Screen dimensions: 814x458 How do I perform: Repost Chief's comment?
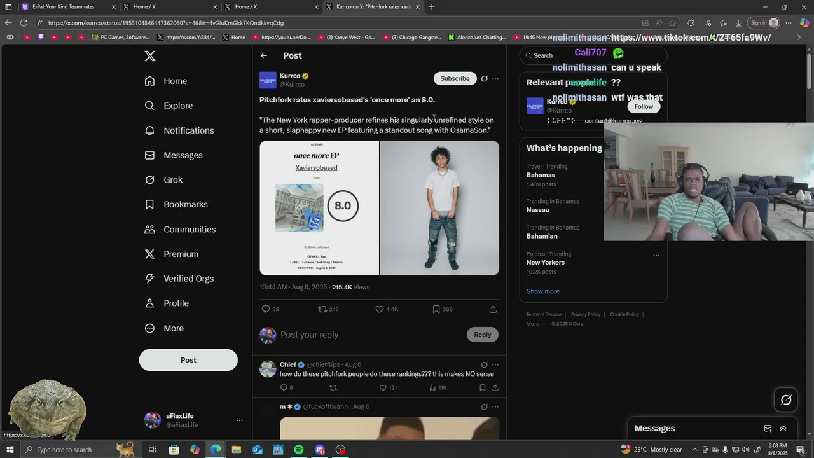tap(333, 388)
